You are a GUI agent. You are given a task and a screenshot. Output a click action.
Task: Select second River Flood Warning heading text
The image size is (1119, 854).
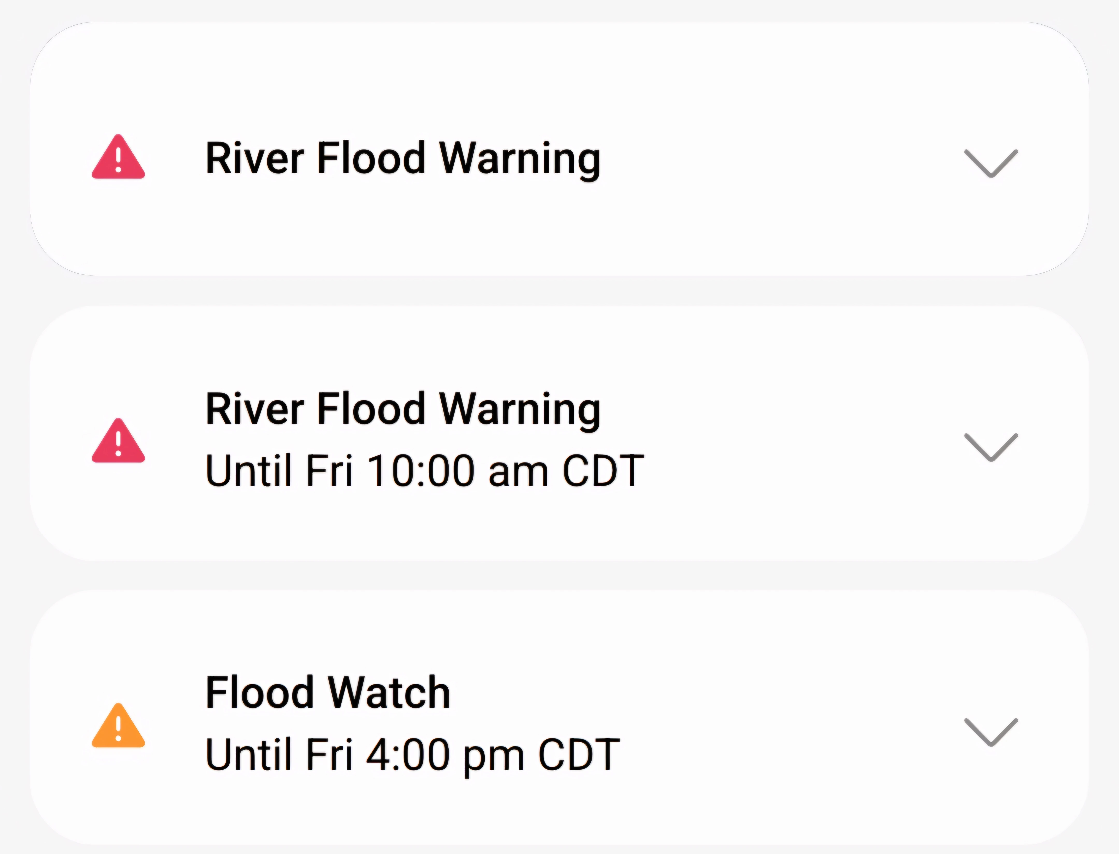point(403,409)
